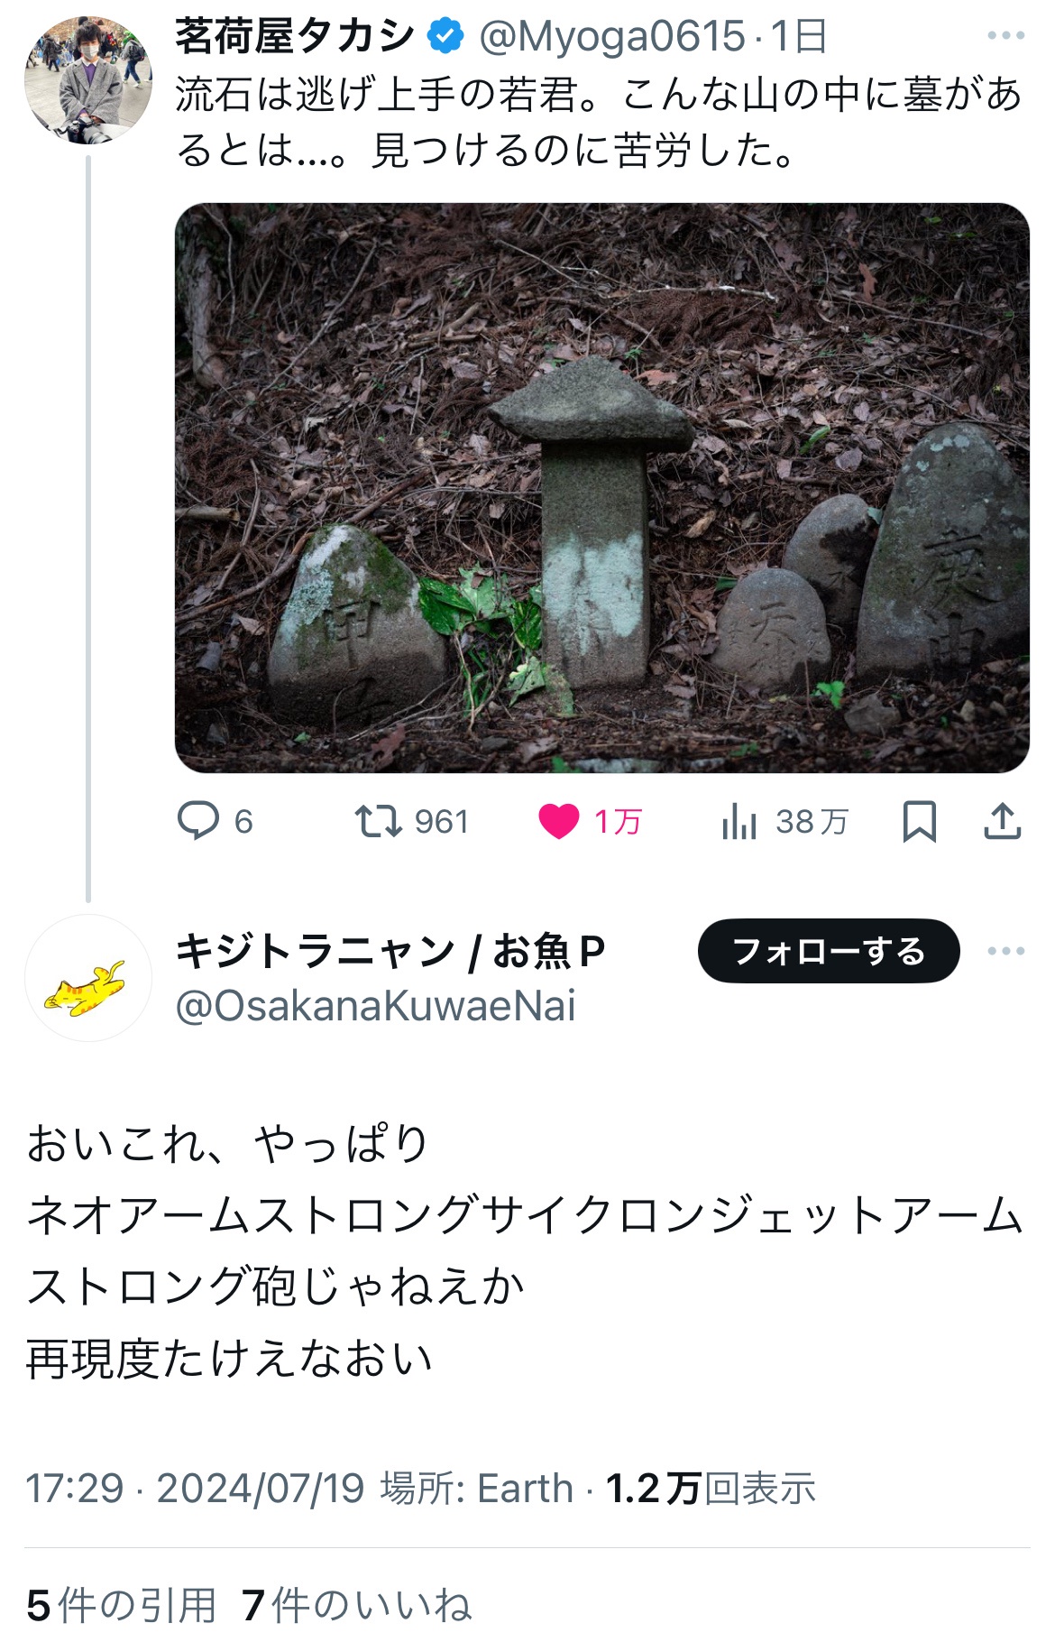Open the 茗荷屋タカシ display name
Image resolution: width=1055 pixels, height=1651 pixels.
[x=295, y=36]
